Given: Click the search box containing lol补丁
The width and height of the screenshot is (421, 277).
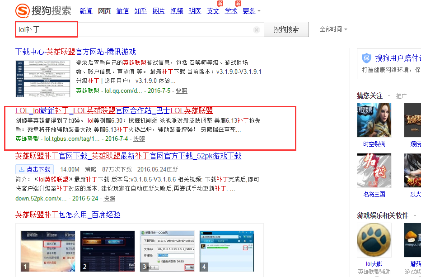Looking at the screenshot, I should 140,29.
